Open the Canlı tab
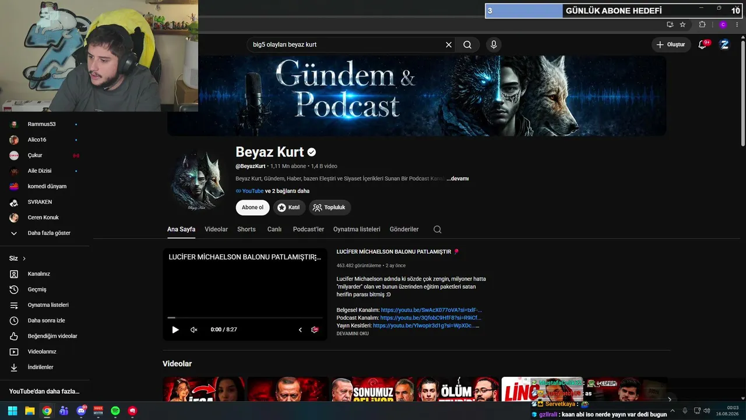 point(275,229)
